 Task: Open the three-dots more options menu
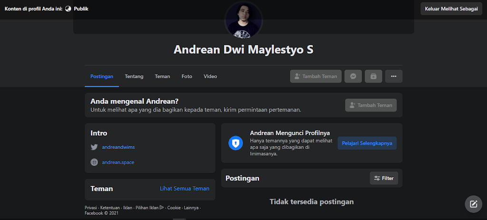tap(394, 76)
